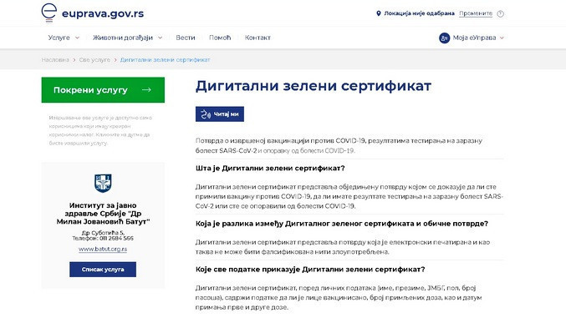Viewport: 566px width, 318px height.
Task: Start the service with Покрени услугу
Action: point(103,90)
